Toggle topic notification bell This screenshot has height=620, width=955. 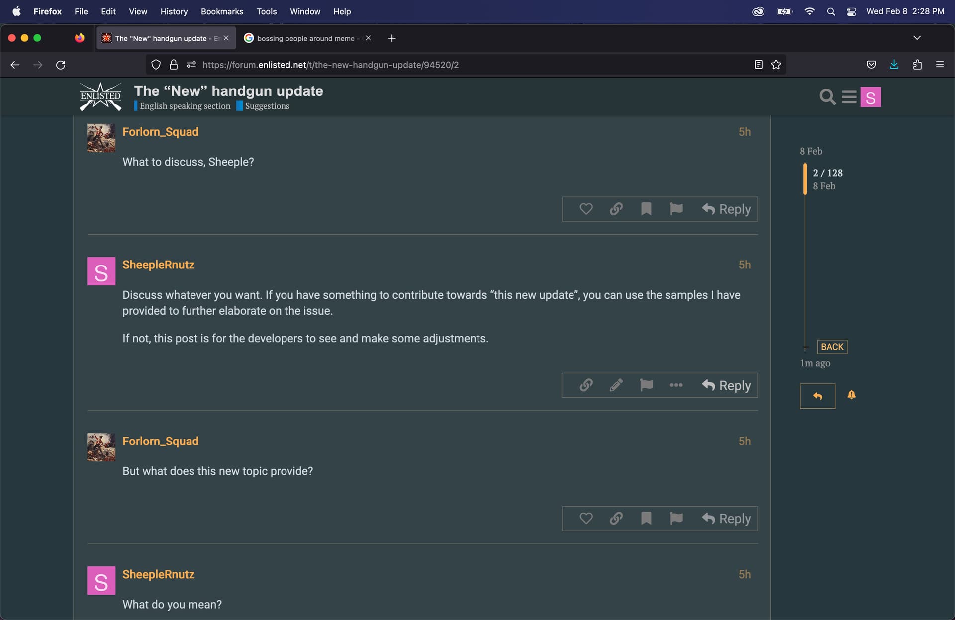pyautogui.click(x=852, y=395)
